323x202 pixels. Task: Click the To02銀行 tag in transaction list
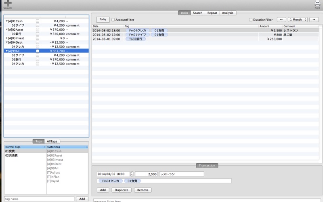coord(136,39)
